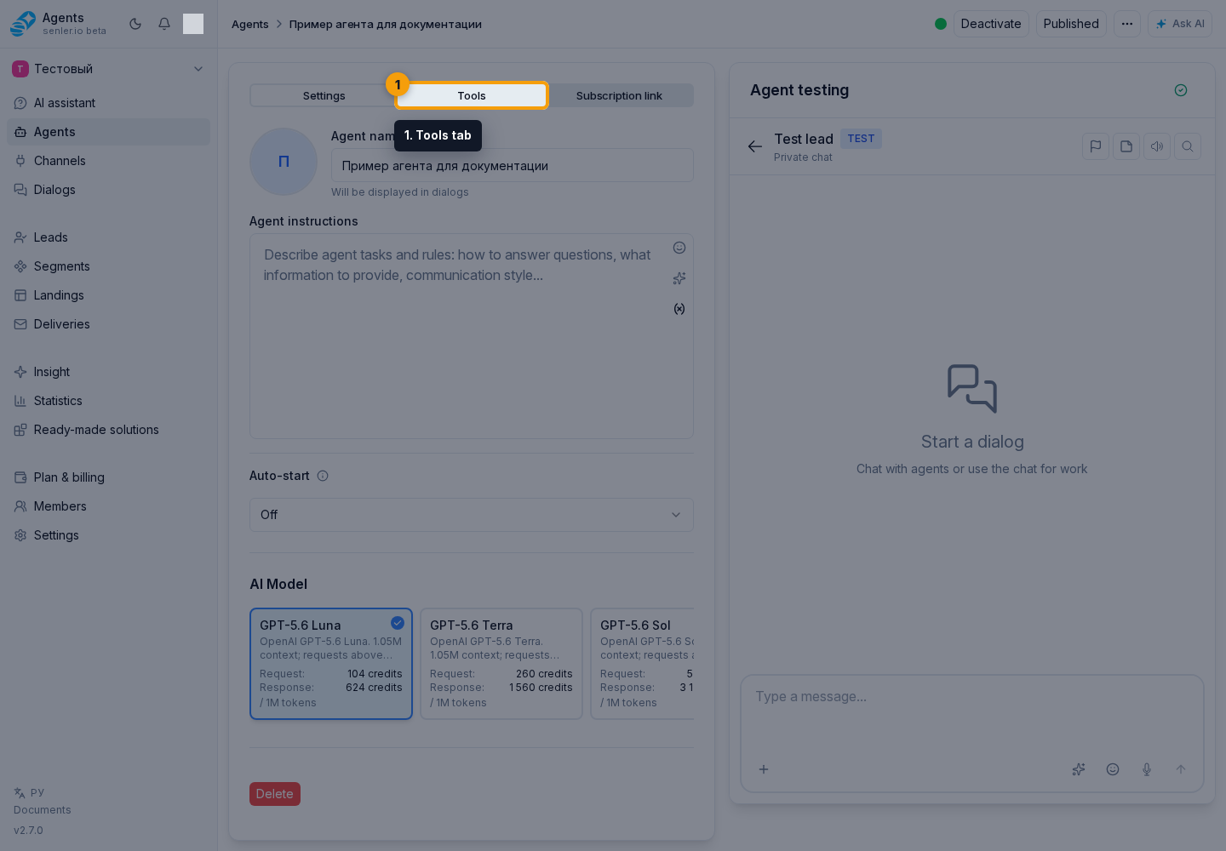Open the Auto-start Off dropdown
The image size is (1226, 851).
click(x=472, y=515)
